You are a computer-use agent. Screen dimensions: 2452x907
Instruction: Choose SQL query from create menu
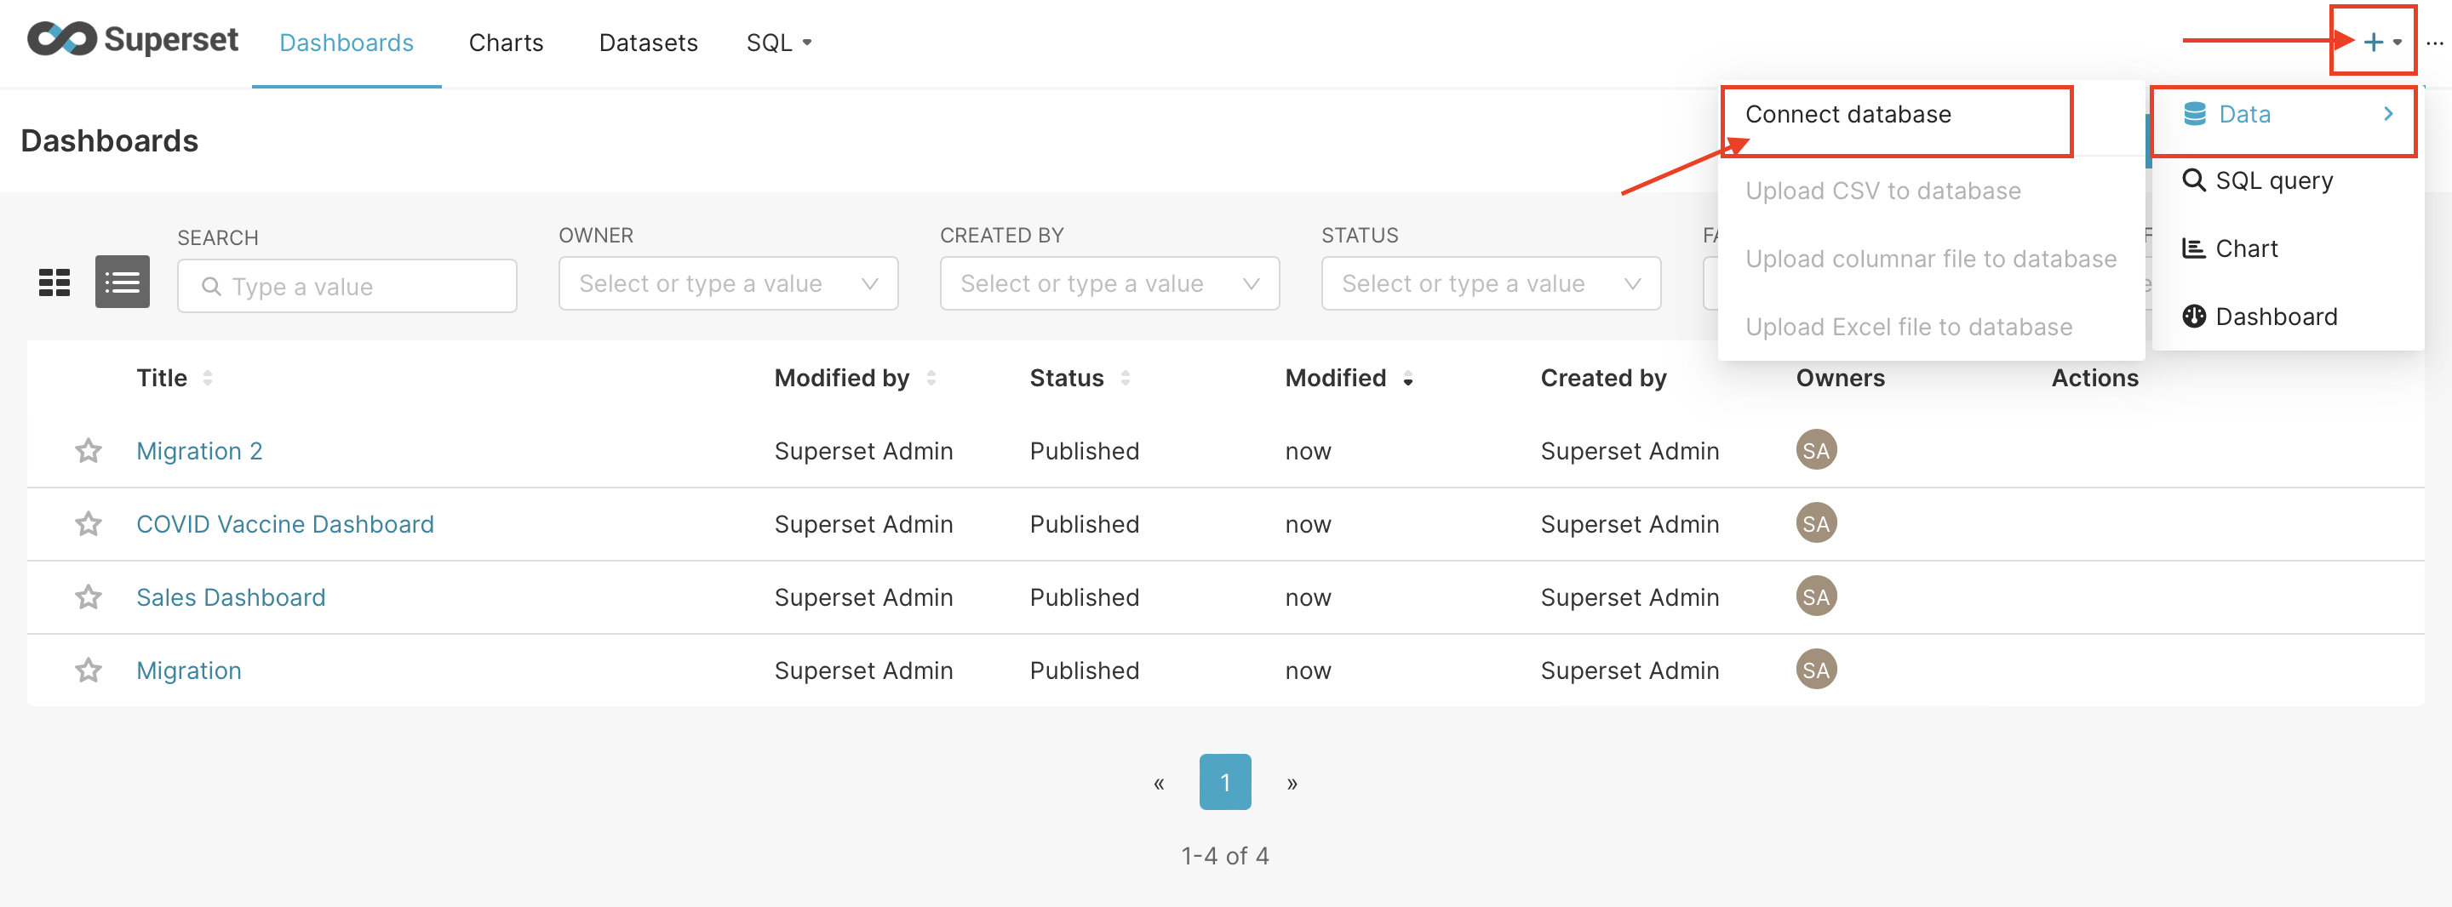click(x=2273, y=180)
